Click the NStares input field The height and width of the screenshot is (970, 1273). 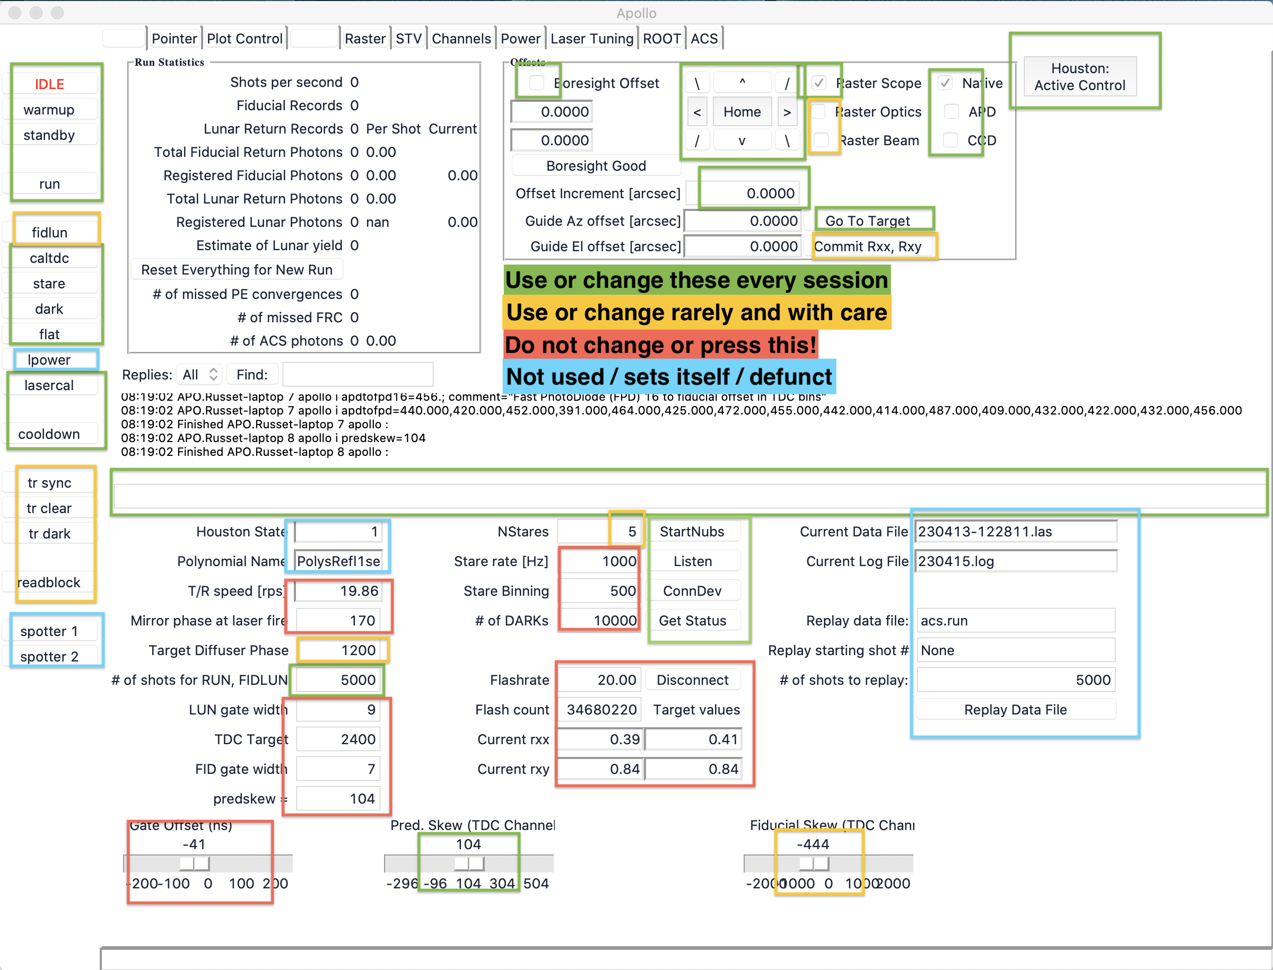click(x=599, y=532)
